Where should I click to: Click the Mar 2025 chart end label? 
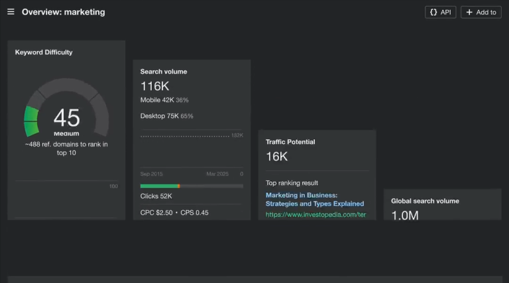click(217, 174)
